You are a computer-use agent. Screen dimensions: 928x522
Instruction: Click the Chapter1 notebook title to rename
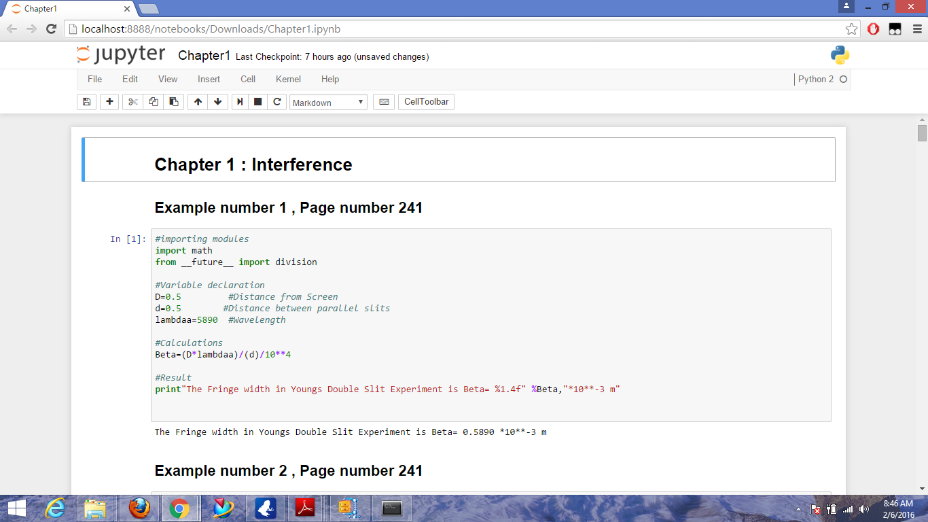[x=204, y=56]
